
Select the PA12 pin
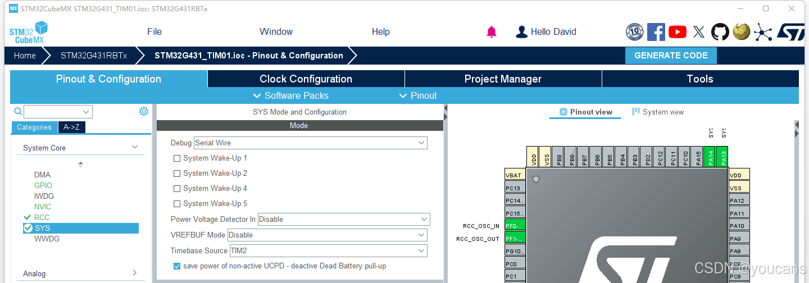pos(739,200)
